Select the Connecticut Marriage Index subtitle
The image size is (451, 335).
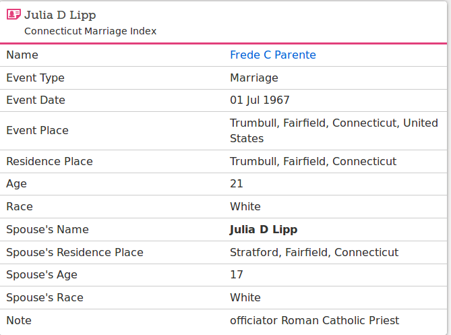(90, 31)
